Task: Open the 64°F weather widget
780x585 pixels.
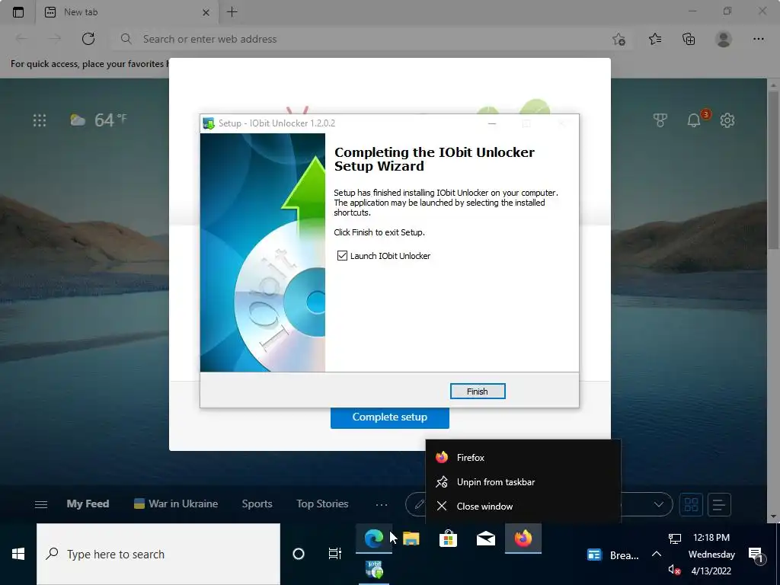Action: point(98,120)
